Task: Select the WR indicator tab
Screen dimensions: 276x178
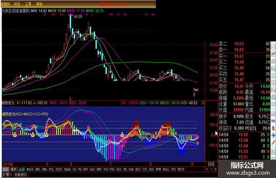Action: [x=125, y=169]
